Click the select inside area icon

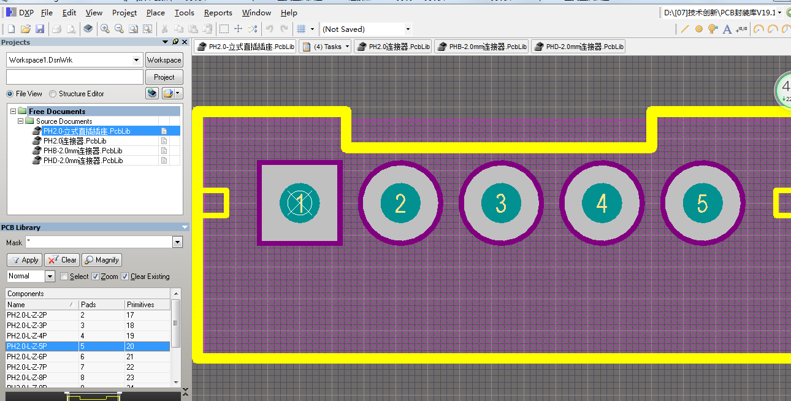click(x=224, y=29)
